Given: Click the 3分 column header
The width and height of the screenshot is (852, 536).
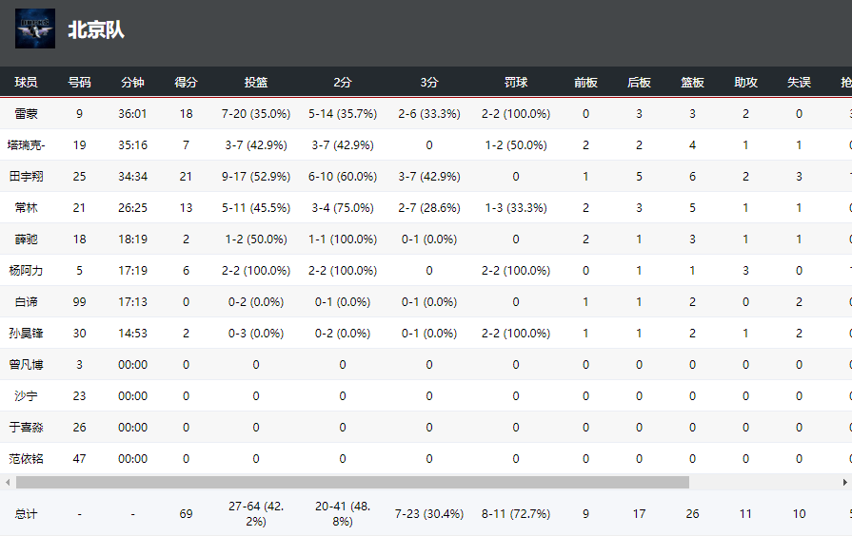Looking at the screenshot, I should (x=429, y=83).
